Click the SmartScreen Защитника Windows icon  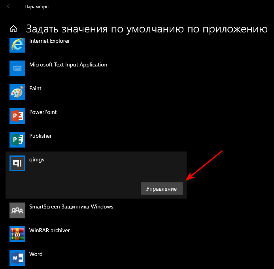tap(17, 210)
